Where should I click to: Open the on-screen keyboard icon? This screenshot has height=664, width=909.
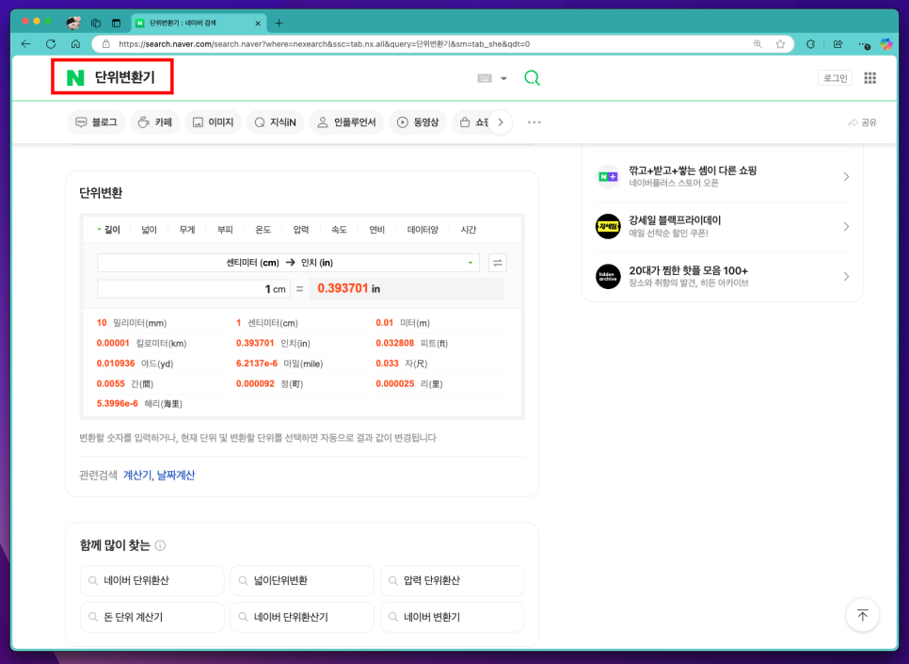click(485, 78)
